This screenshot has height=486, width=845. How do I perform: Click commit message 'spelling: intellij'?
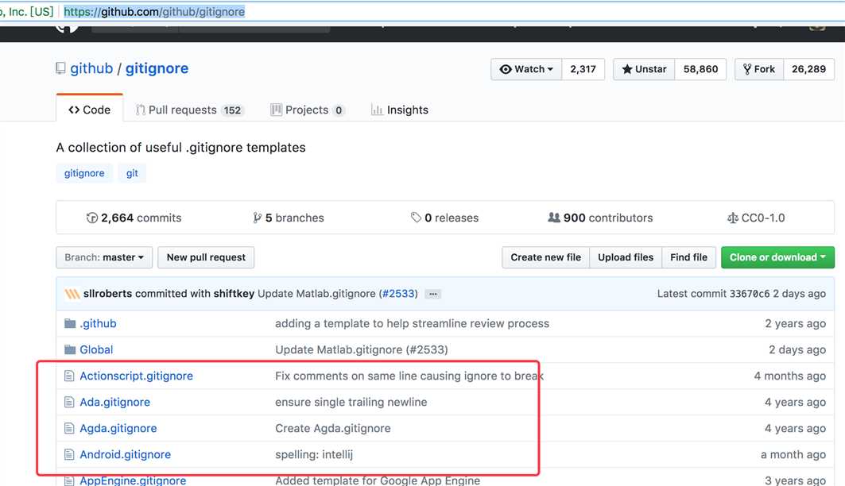[314, 455]
